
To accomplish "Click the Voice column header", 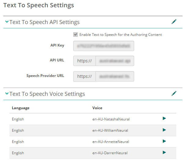I will coord(97,108).
